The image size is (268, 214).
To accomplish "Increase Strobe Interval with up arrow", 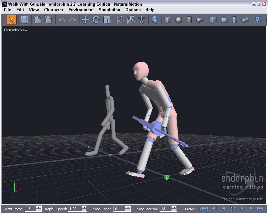I will tap(174, 207).
